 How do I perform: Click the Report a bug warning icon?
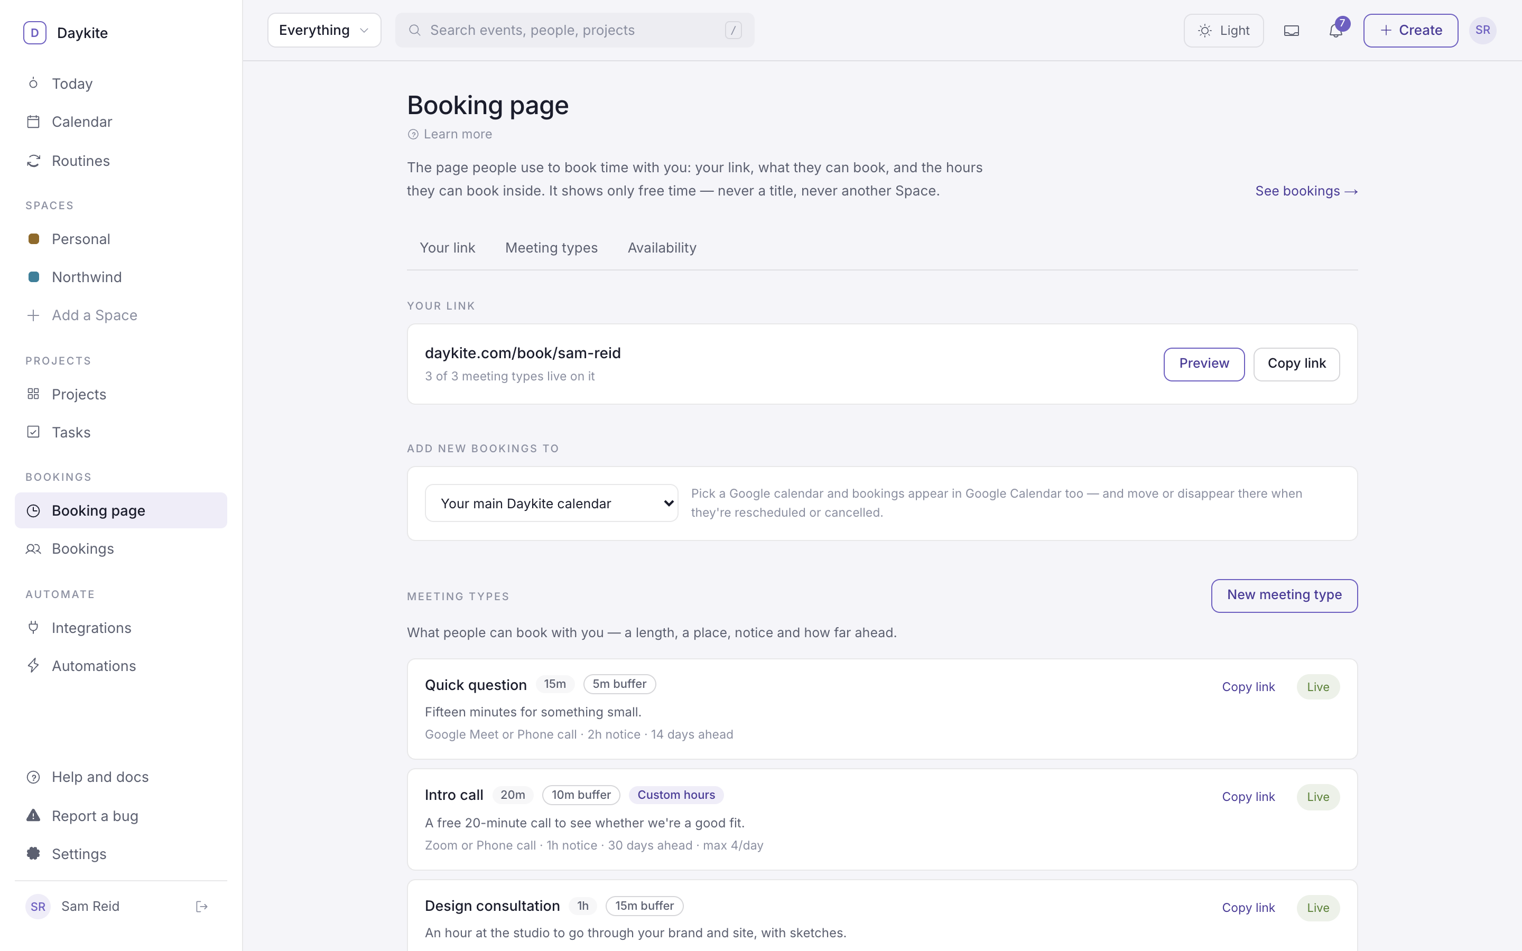click(x=33, y=816)
